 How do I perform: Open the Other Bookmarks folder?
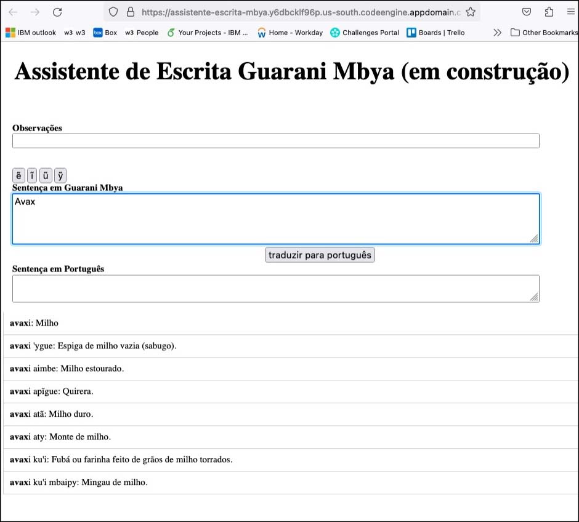pyautogui.click(x=545, y=33)
